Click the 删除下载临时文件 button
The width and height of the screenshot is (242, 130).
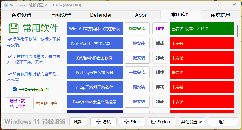point(18,103)
